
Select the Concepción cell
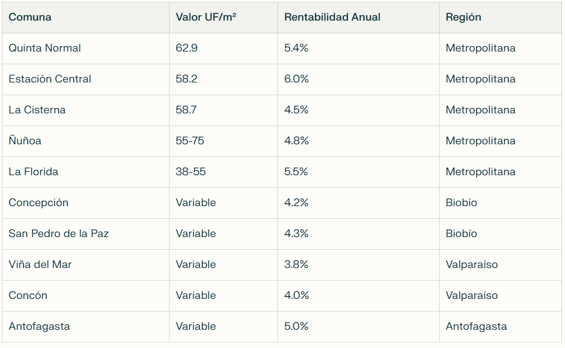point(38,202)
